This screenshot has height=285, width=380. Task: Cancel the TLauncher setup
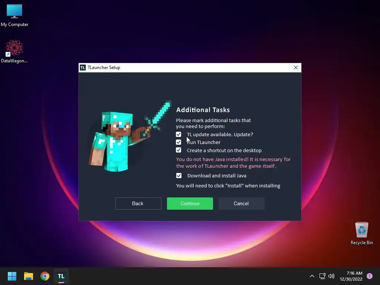tap(241, 203)
